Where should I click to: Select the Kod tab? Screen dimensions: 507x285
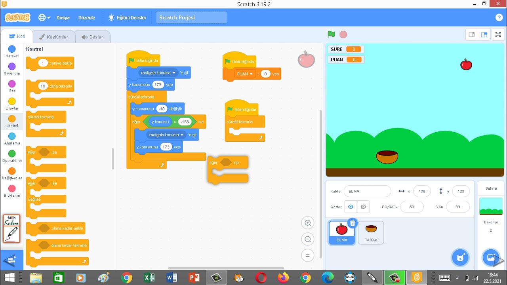click(x=17, y=36)
